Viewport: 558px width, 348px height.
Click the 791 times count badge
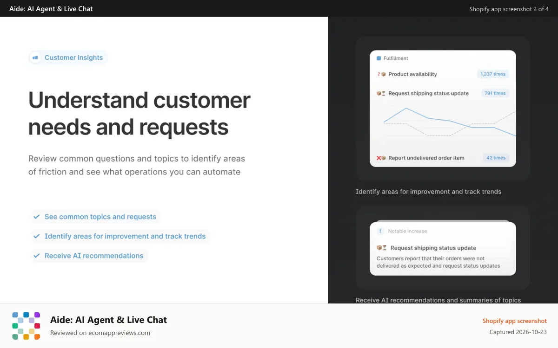point(495,93)
